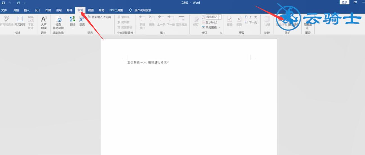Click 拒绝 reject change icon
The height and width of the screenshot is (155, 365).
(239, 22)
